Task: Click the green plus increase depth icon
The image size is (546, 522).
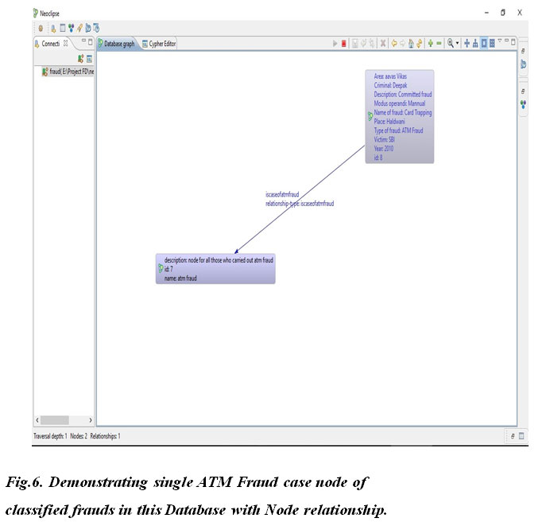Action: 430,43
